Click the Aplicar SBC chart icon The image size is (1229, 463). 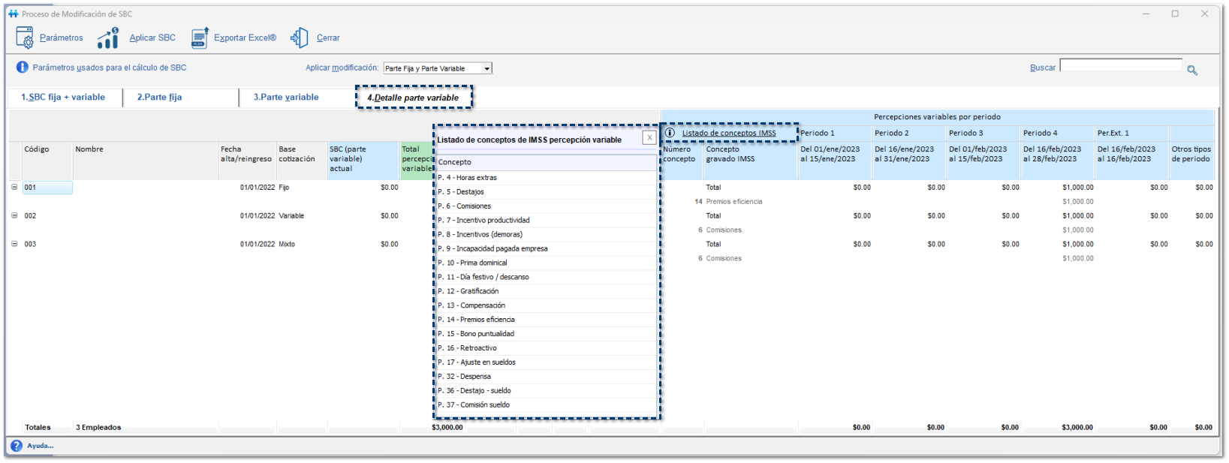point(108,38)
